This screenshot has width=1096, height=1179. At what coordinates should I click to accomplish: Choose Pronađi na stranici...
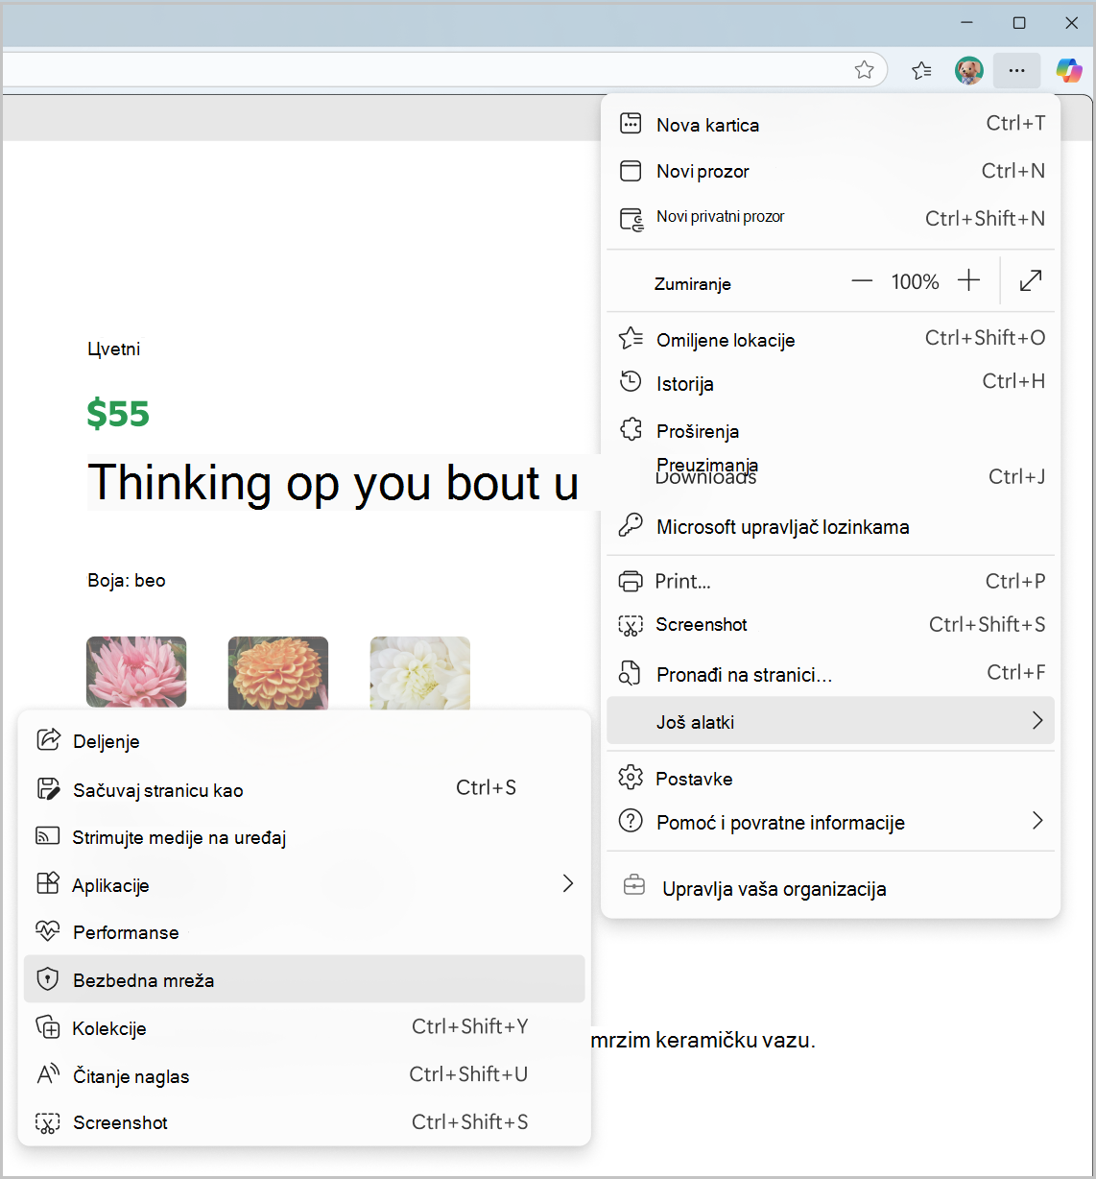831,674
